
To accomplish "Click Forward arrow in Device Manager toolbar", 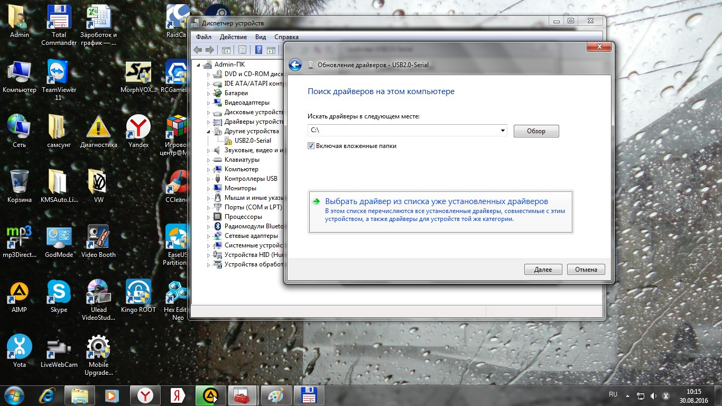I will (x=210, y=50).
